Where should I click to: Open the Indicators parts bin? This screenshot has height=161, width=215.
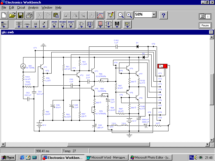point(100,24)
